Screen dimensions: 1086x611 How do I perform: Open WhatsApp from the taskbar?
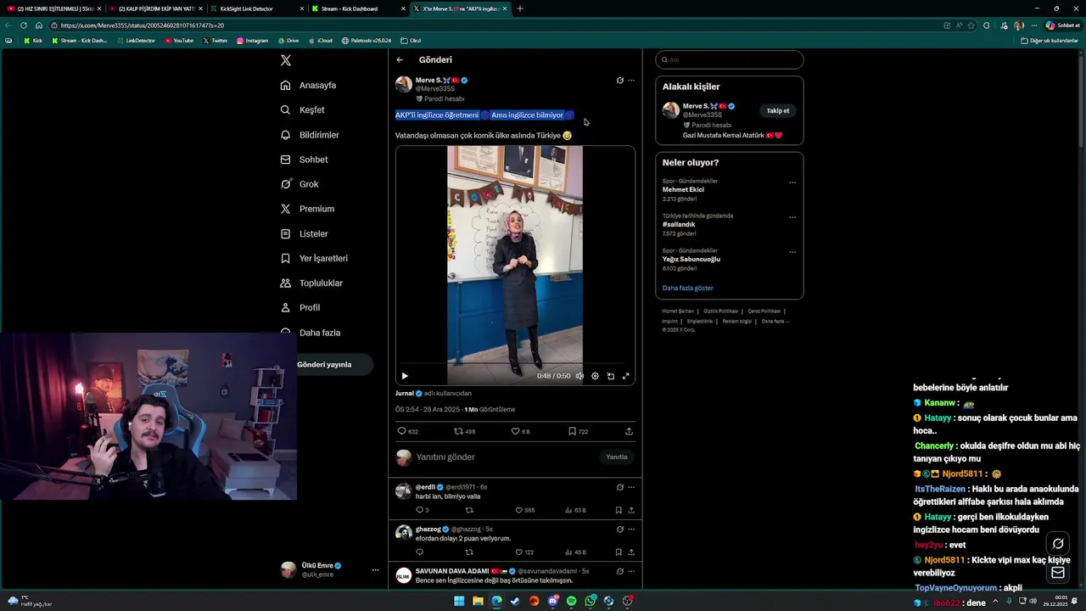point(590,601)
